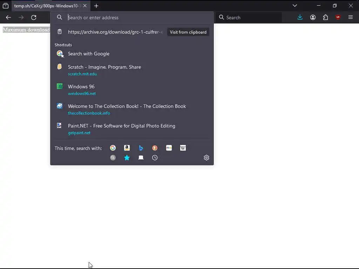This screenshot has height=269, width=359.
Task: Click the windows96.net address
Action: pyautogui.click(x=82, y=94)
